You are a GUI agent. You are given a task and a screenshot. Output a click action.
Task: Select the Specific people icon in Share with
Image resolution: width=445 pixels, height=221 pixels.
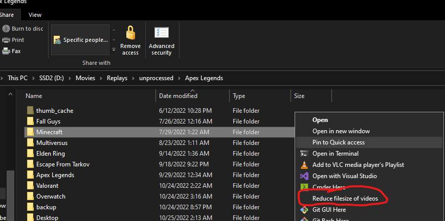click(x=57, y=40)
